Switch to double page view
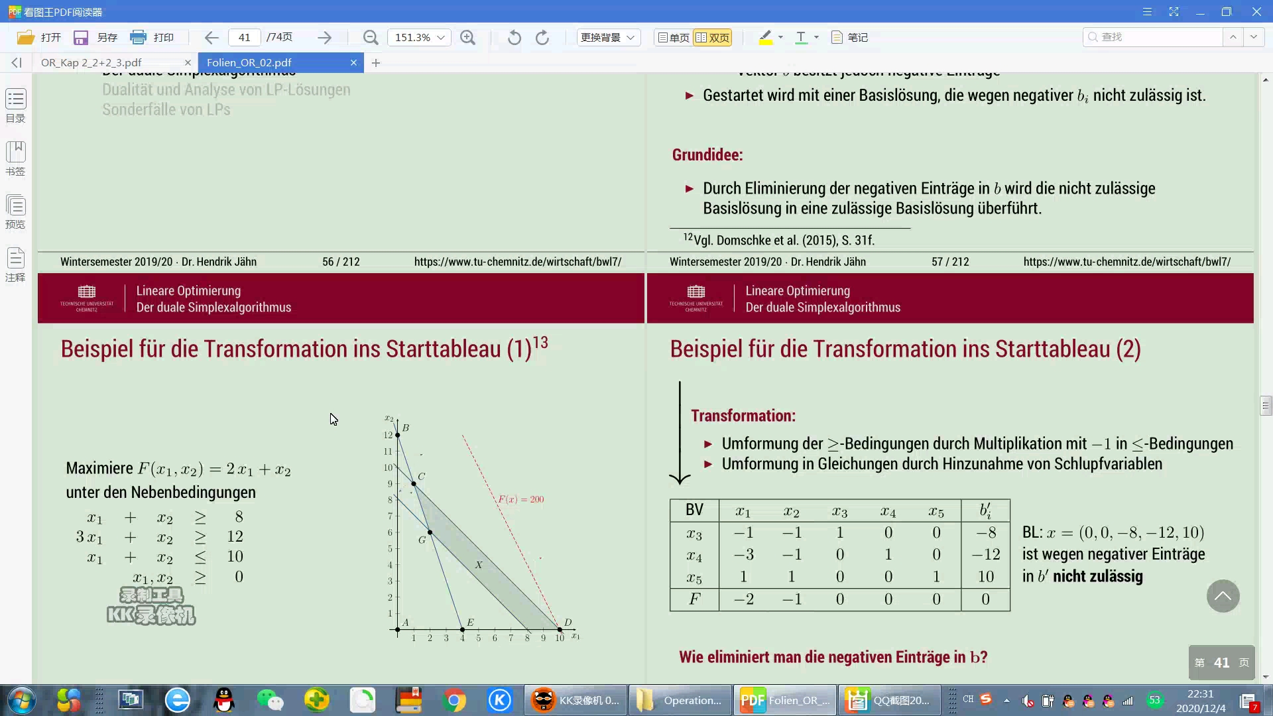 coord(713,38)
